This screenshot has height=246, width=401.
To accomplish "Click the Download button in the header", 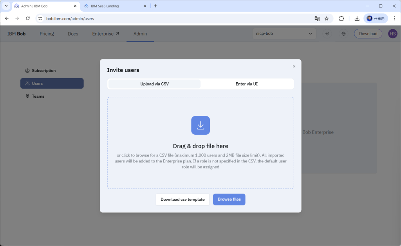I will [x=368, y=34].
